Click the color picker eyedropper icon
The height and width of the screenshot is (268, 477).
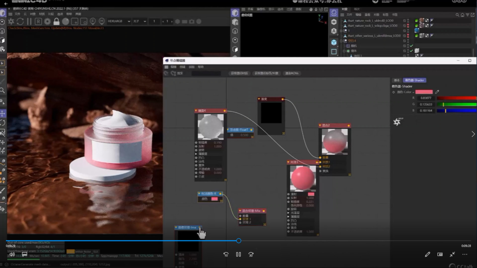click(437, 92)
